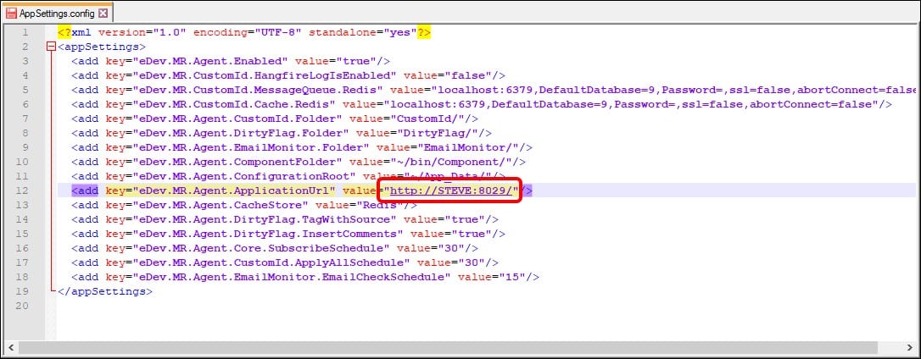Image resolution: width=921 pixels, height=359 pixels.
Task: Click the standalone value "yes"
Action: click(400, 32)
